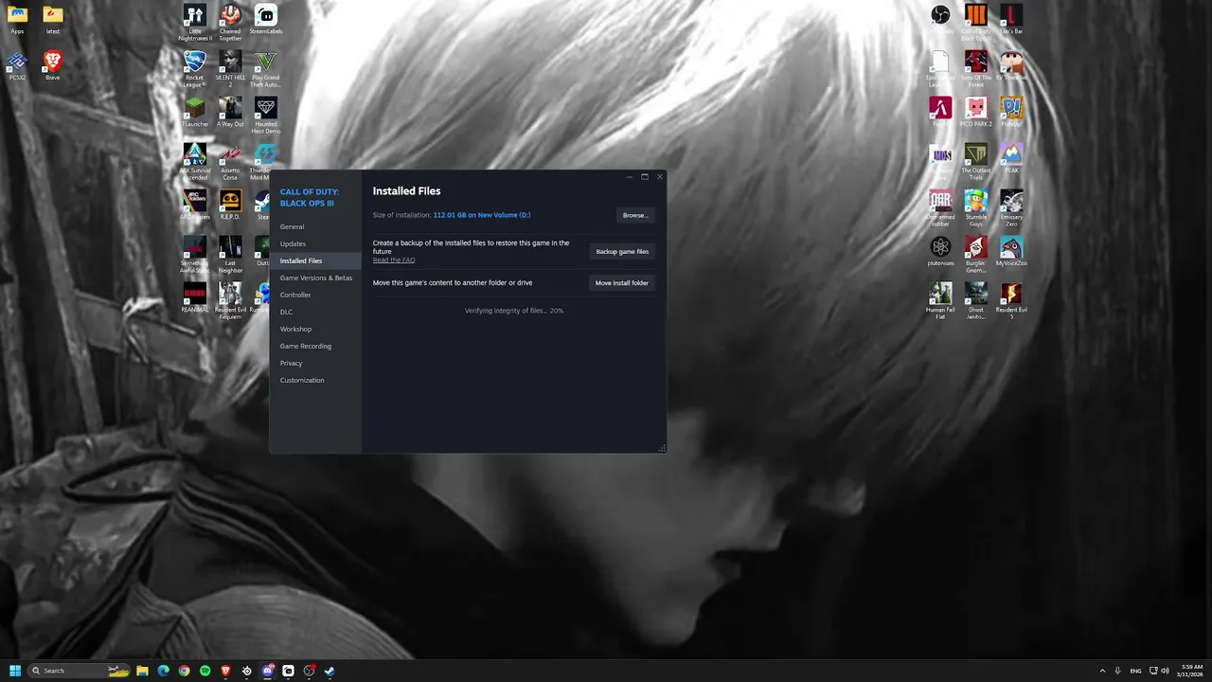1212x682 pixels.
Task: Open Resident Evil Requiem desktop icon
Action: point(230,301)
